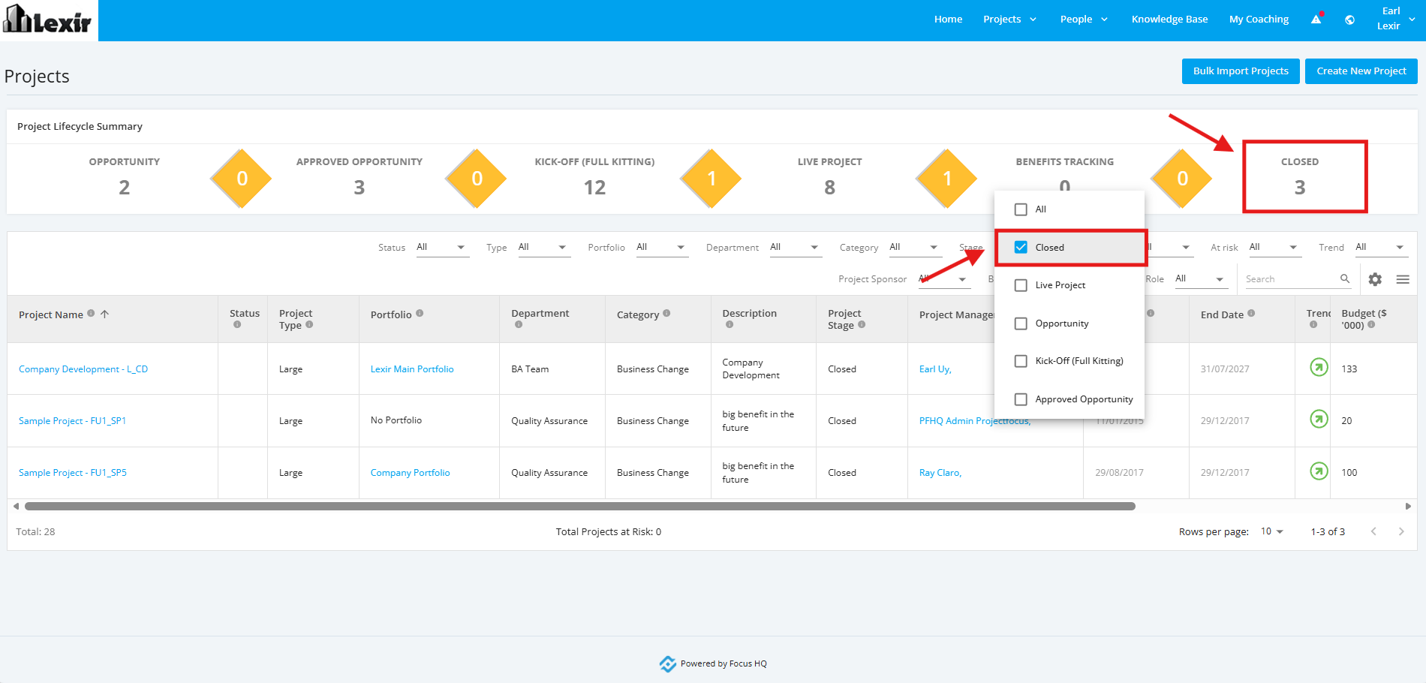Click the sort arrow next to Project Name
The image size is (1426, 683).
(105, 314)
